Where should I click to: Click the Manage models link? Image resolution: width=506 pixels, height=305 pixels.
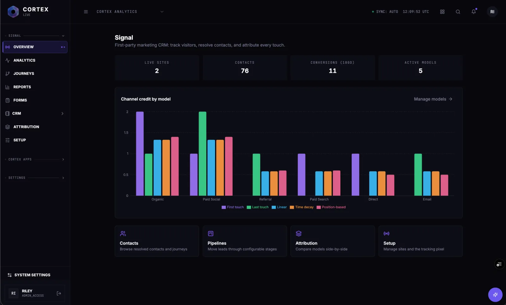coord(433,99)
